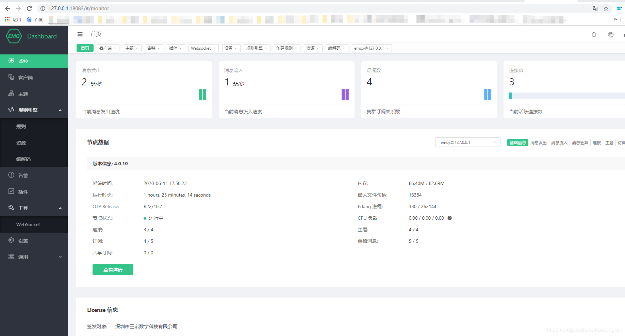Close the emqx@127.0.0.1 tag tab

(387, 48)
